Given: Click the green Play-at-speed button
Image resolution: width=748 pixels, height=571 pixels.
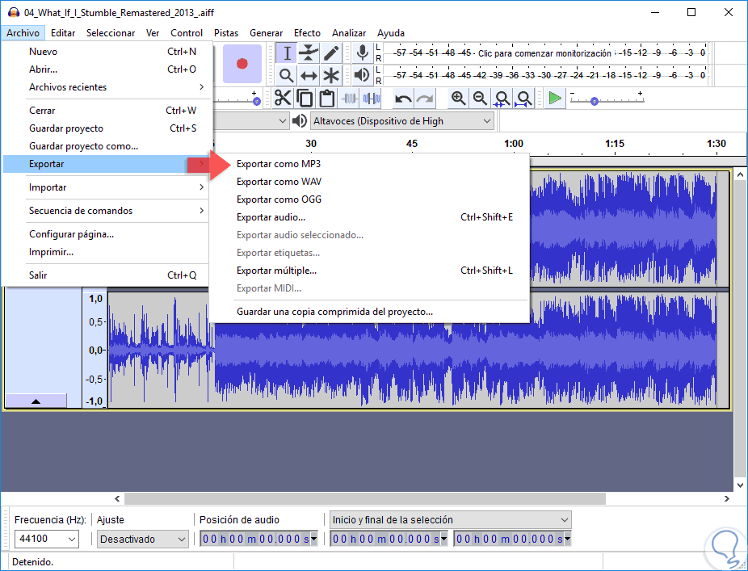Looking at the screenshot, I should click(x=554, y=99).
